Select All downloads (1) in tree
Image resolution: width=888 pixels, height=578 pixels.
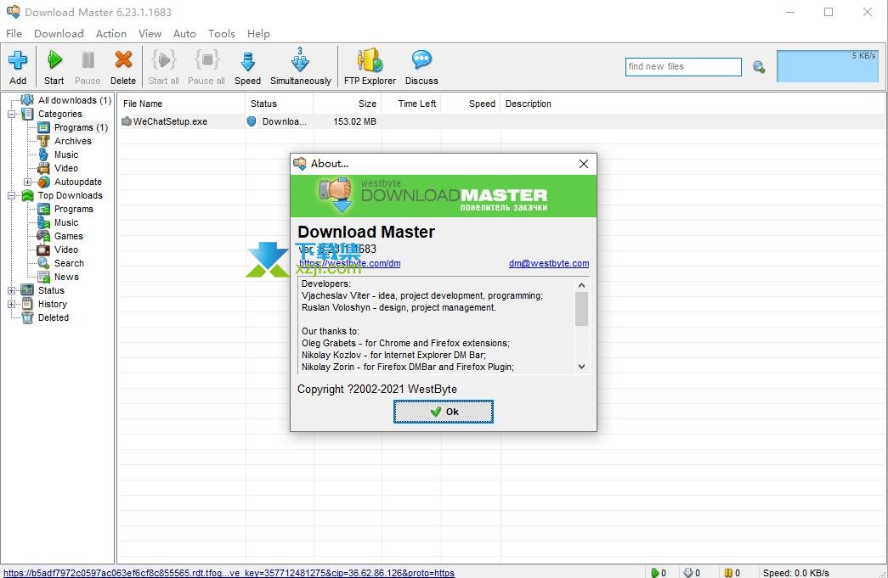(74, 100)
